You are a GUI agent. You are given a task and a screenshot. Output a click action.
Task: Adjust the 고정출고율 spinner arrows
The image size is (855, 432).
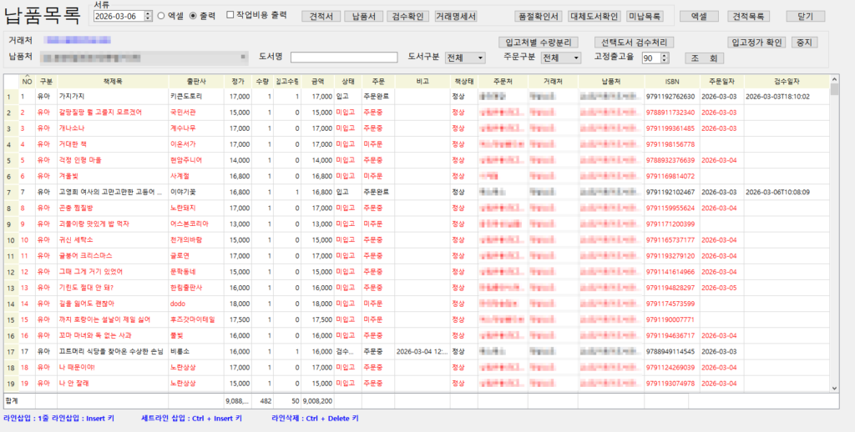pyautogui.click(x=665, y=58)
